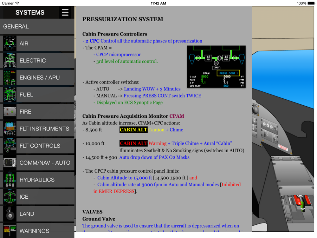Viewport: 317px width, 238px height.
Task: Click the Ground Valve subheading
Action: pos(99,219)
